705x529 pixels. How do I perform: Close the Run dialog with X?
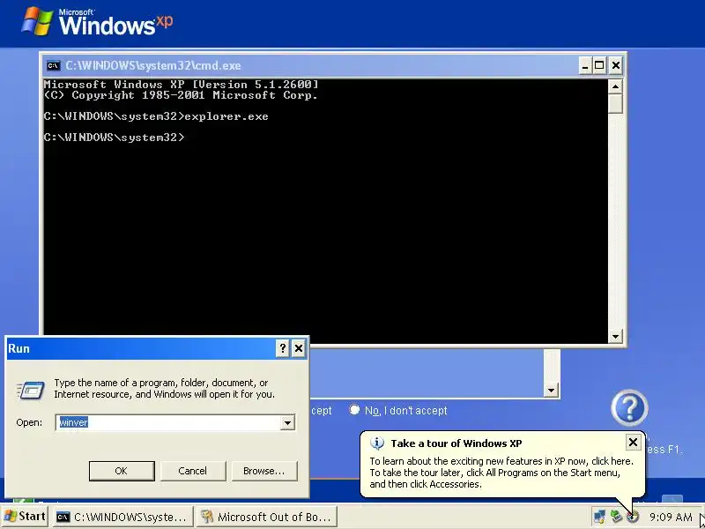(x=298, y=348)
